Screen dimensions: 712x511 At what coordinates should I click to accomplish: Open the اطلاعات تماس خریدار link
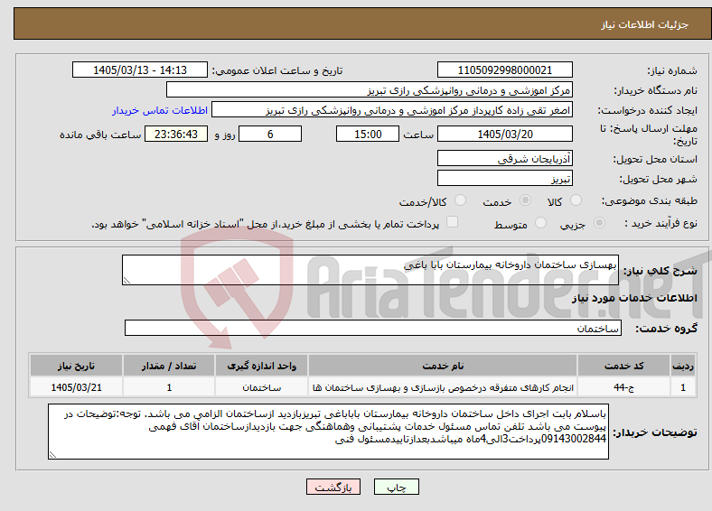(x=160, y=110)
